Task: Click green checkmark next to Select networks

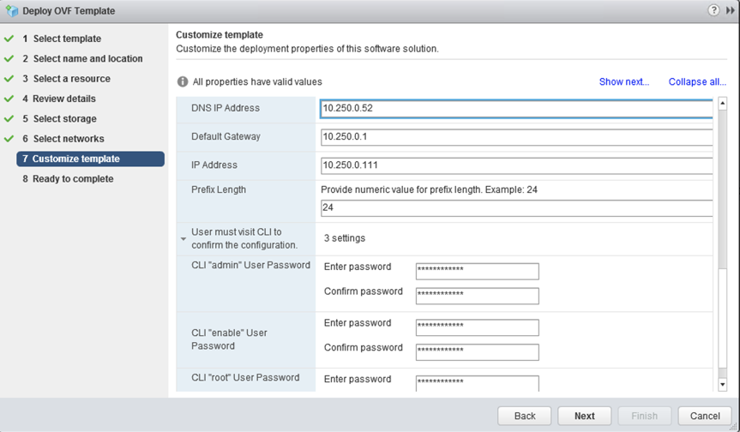Action: click(x=9, y=139)
